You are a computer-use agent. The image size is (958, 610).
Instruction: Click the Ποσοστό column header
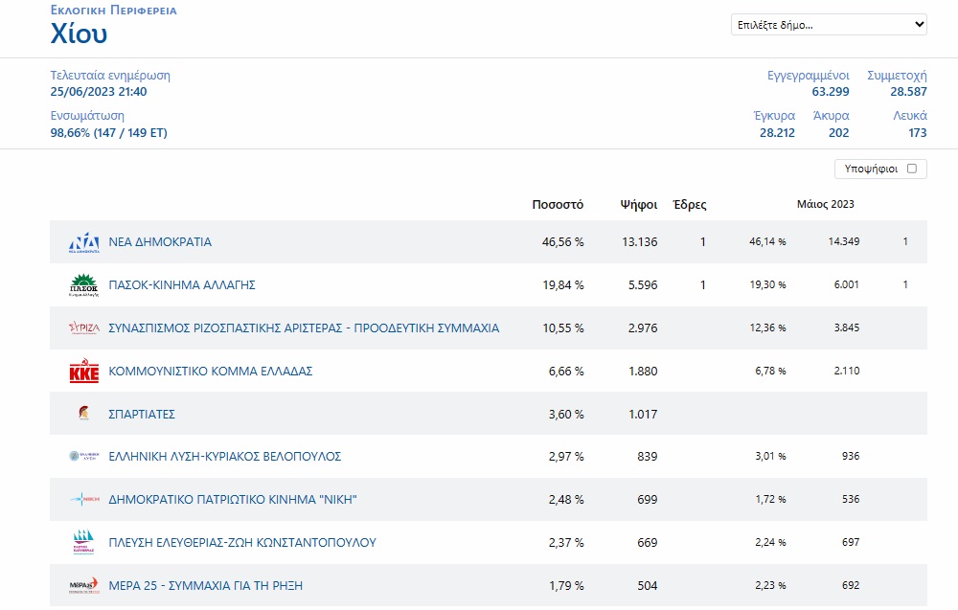(x=558, y=205)
